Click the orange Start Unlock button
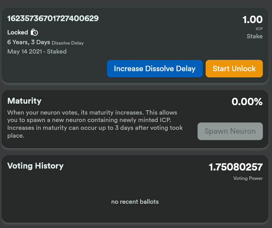The height and width of the screenshot is (228, 272). pos(234,68)
